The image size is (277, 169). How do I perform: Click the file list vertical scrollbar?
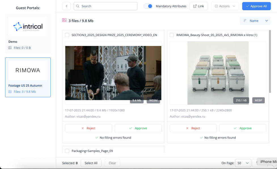[270, 61]
